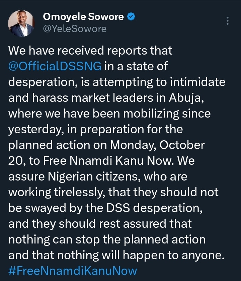
Task: Click the display name Omoyele Sowore
Action: tap(84, 17)
